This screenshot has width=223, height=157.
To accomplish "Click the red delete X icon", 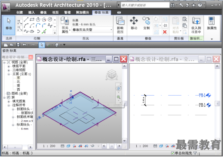I will point(165,32).
